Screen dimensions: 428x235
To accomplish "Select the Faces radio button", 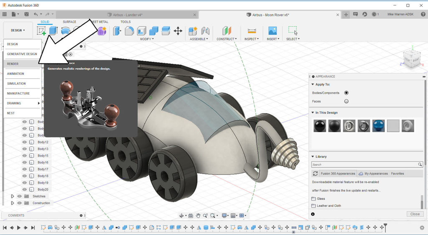I will tap(346, 101).
